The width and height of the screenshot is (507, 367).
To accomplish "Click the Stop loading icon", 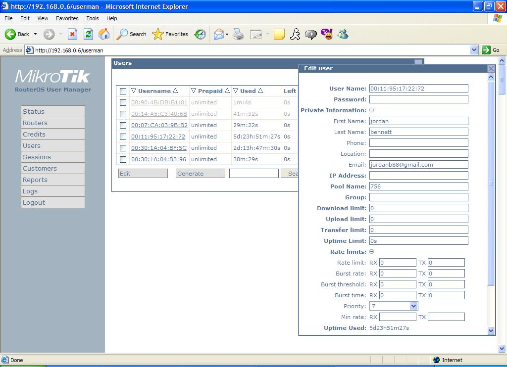I will (72, 34).
